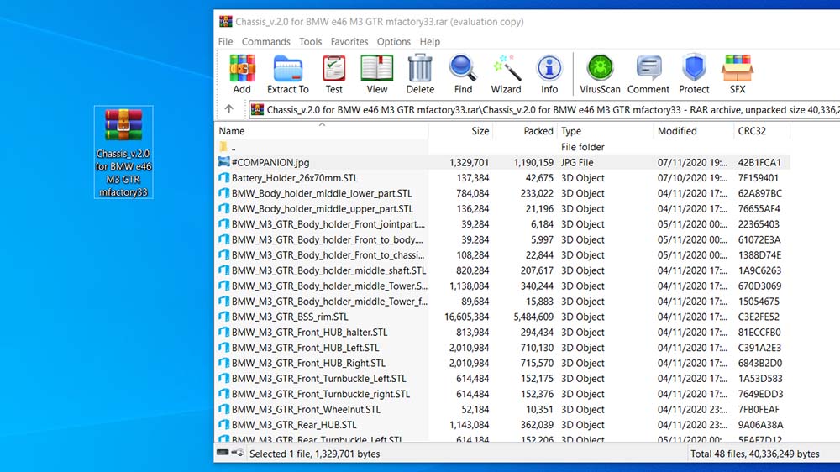Image resolution: width=840 pixels, height=472 pixels.
Task: Click the icon beside BMW_M3_GTR_BSS_rim.STL
Action: (224, 317)
